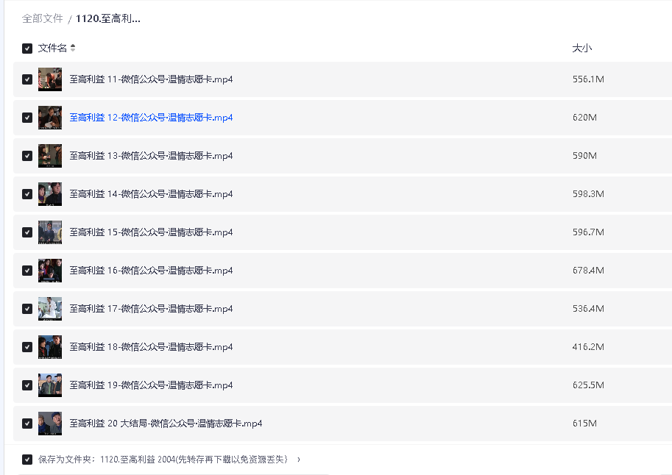Select the thumbnail for 至高利益 20 大结局
Image resolution: width=672 pixels, height=475 pixels.
(49, 423)
